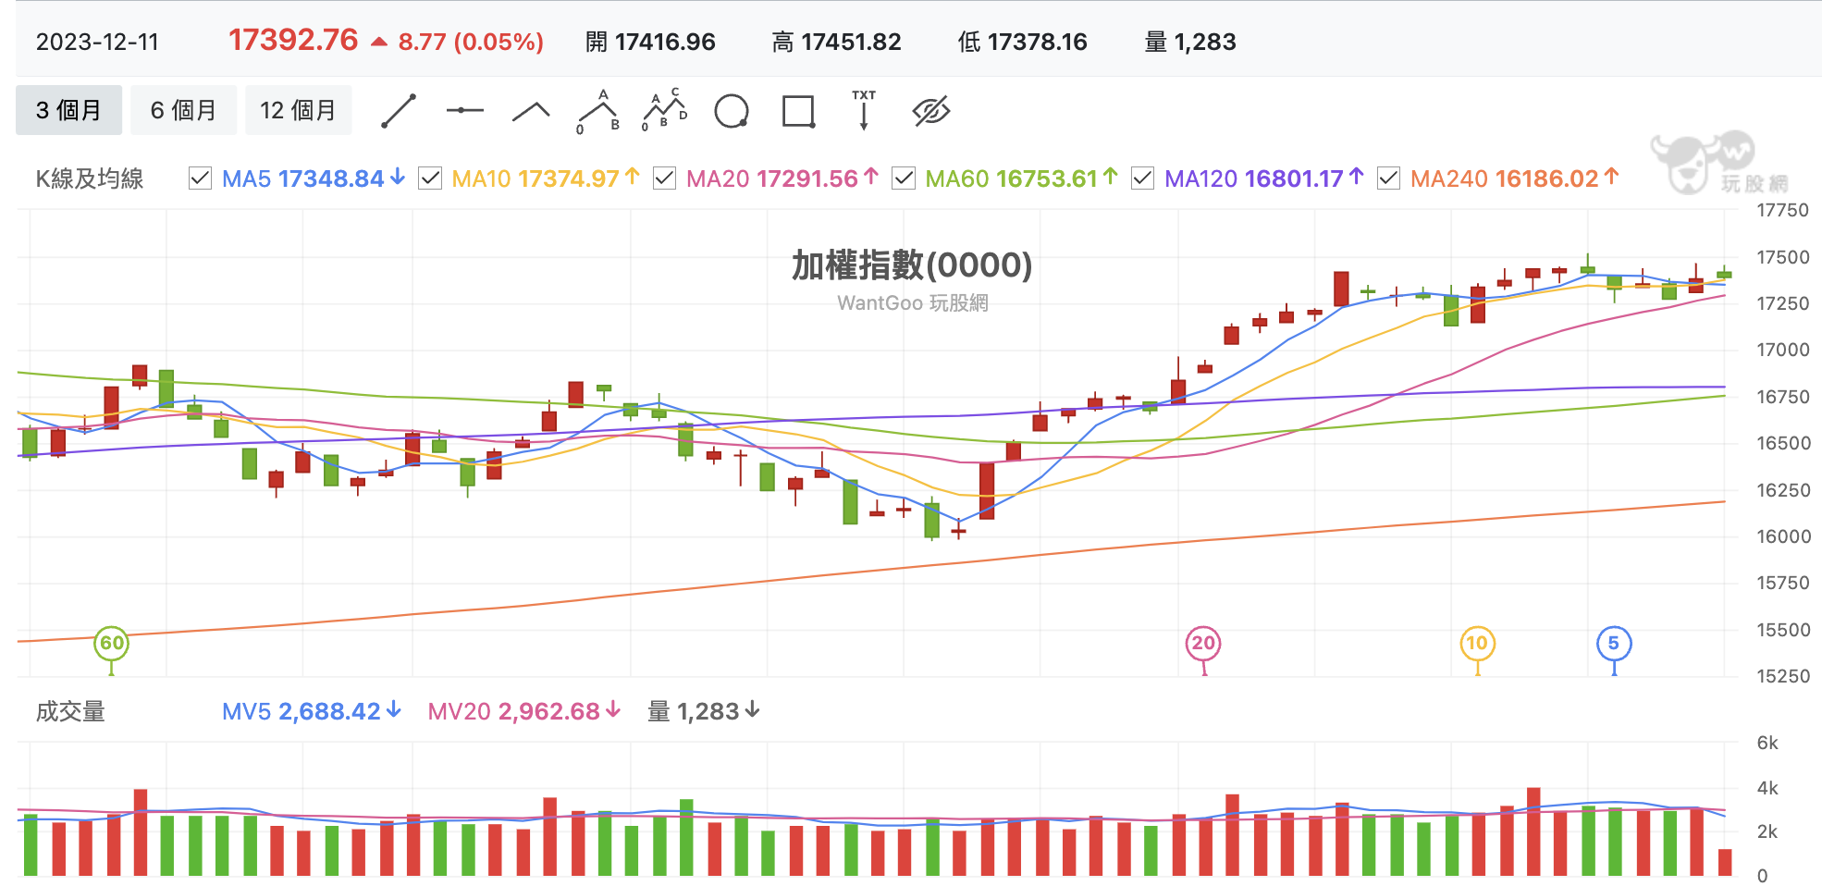Pick the TXT text annotation tool
The image size is (1822, 886).
pyautogui.click(x=864, y=111)
